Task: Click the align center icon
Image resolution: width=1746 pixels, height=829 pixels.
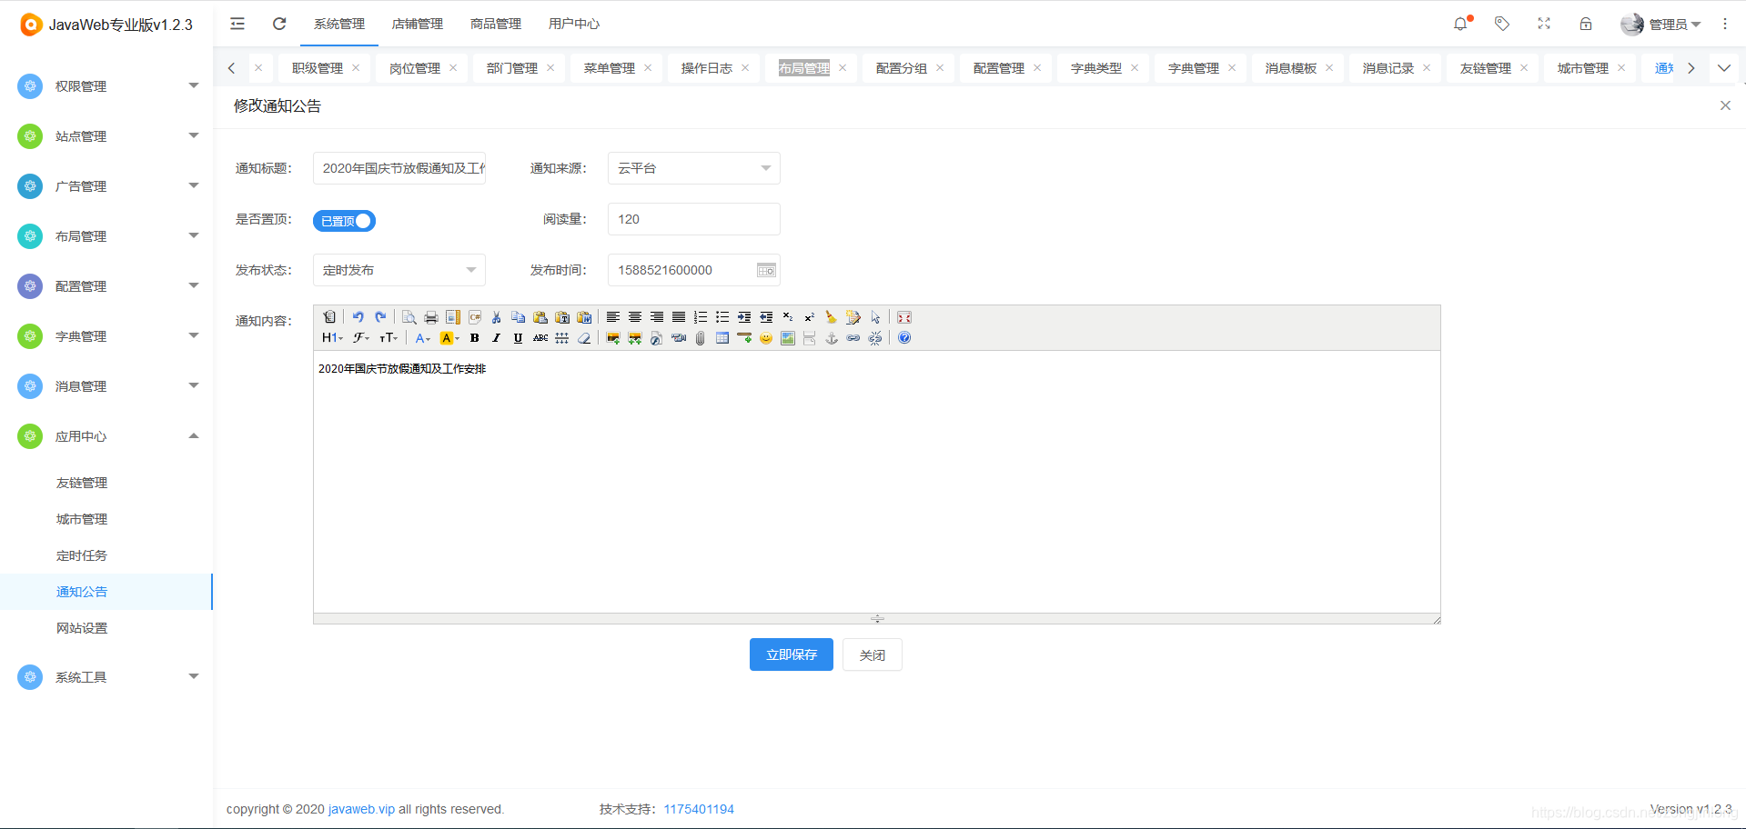Action: pos(635,317)
